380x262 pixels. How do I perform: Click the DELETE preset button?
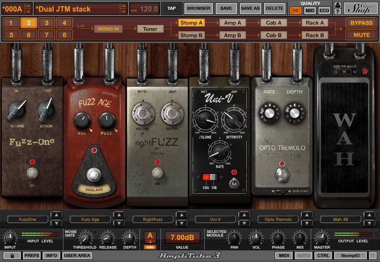tap(274, 8)
